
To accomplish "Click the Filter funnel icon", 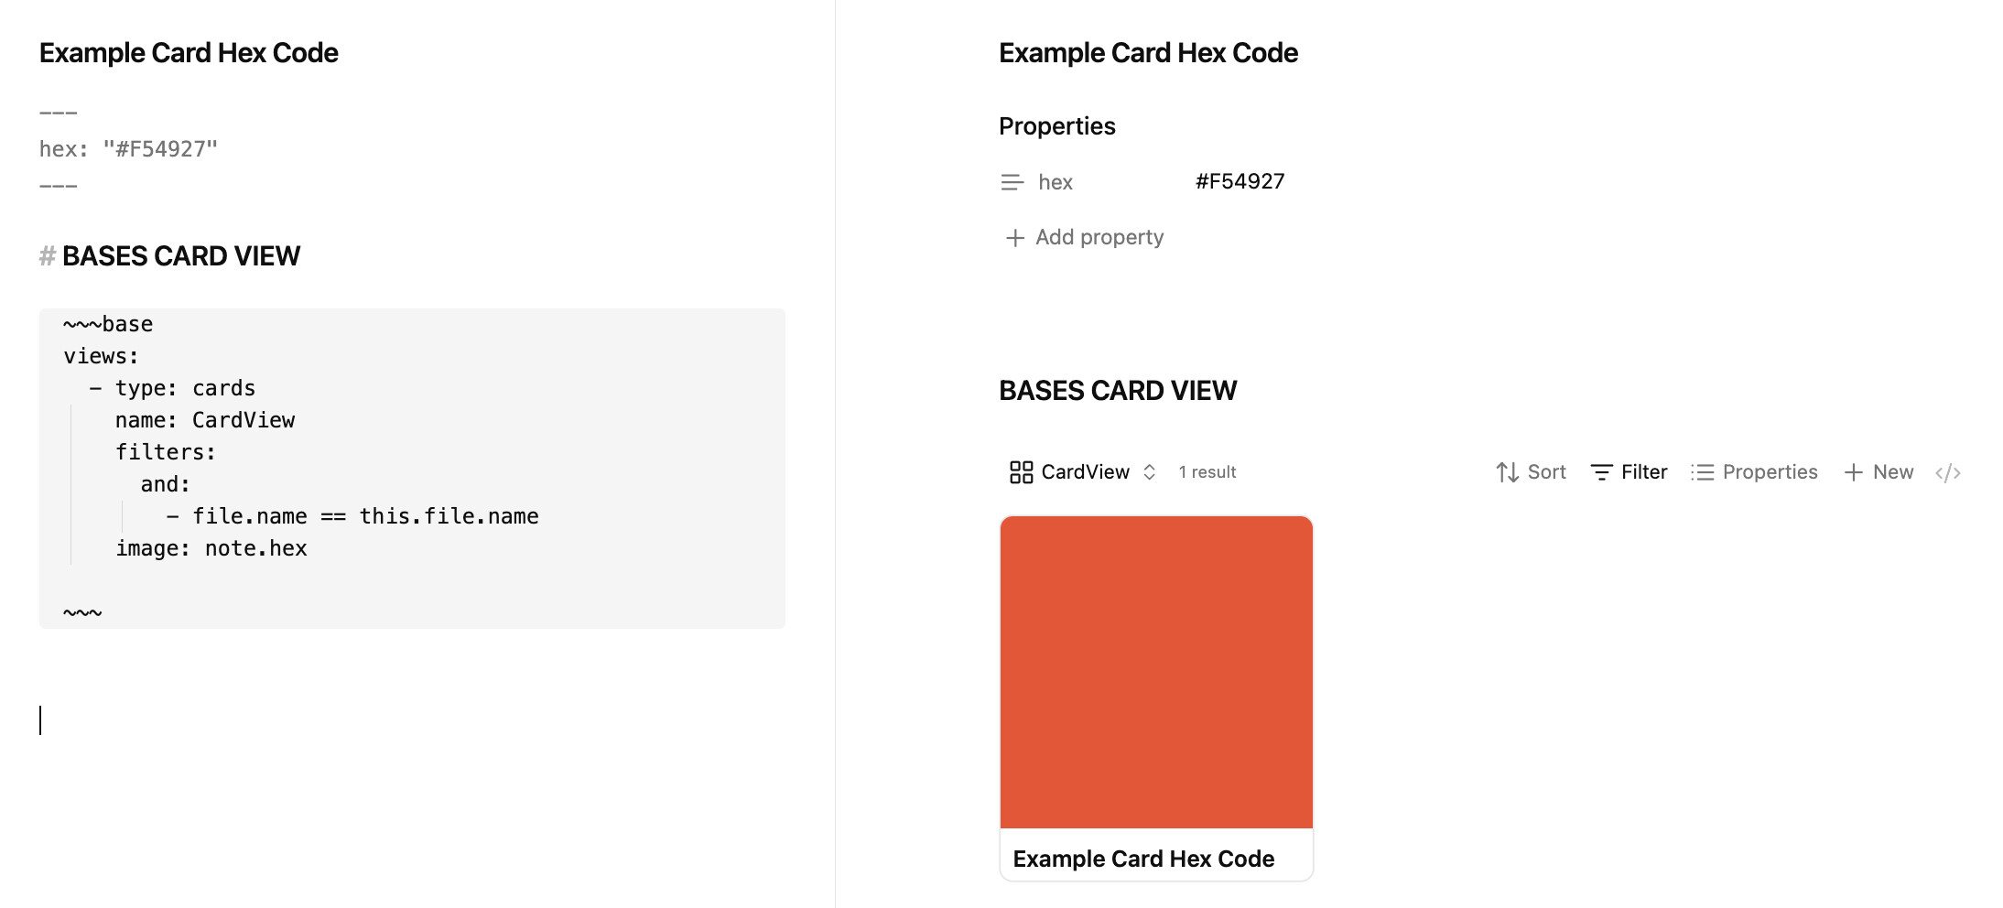I will pos(1601,472).
